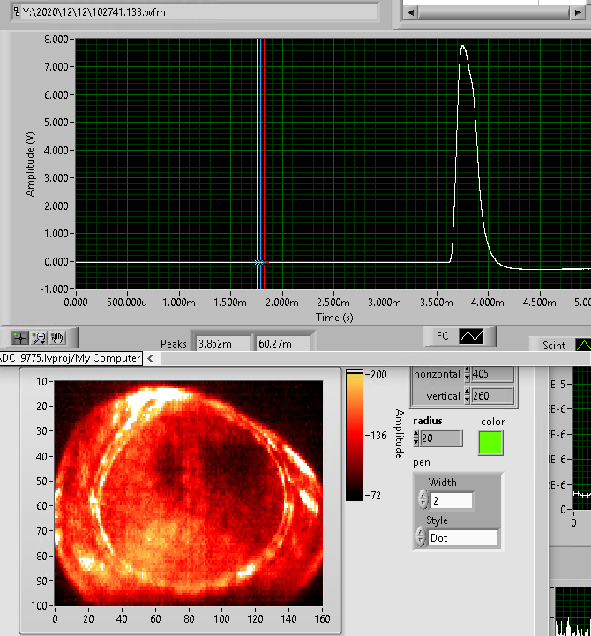Click the first Peaks value field 3.852m
This screenshot has height=636, width=591.
point(223,343)
